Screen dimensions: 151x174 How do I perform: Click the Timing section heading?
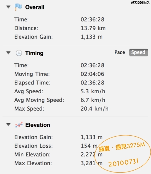click(x=34, y=53)
